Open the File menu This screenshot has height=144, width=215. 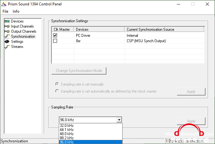(5, 11)
